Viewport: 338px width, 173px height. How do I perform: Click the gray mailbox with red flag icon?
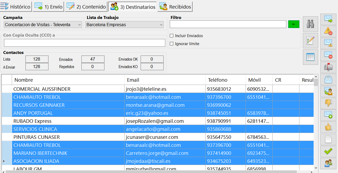tap(328, 67)
